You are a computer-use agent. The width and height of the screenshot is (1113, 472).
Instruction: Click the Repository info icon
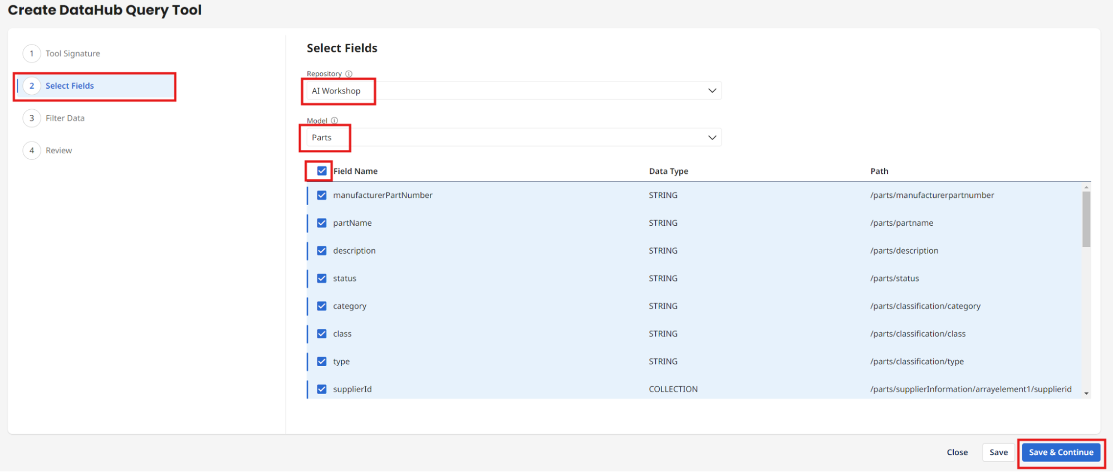349,74
